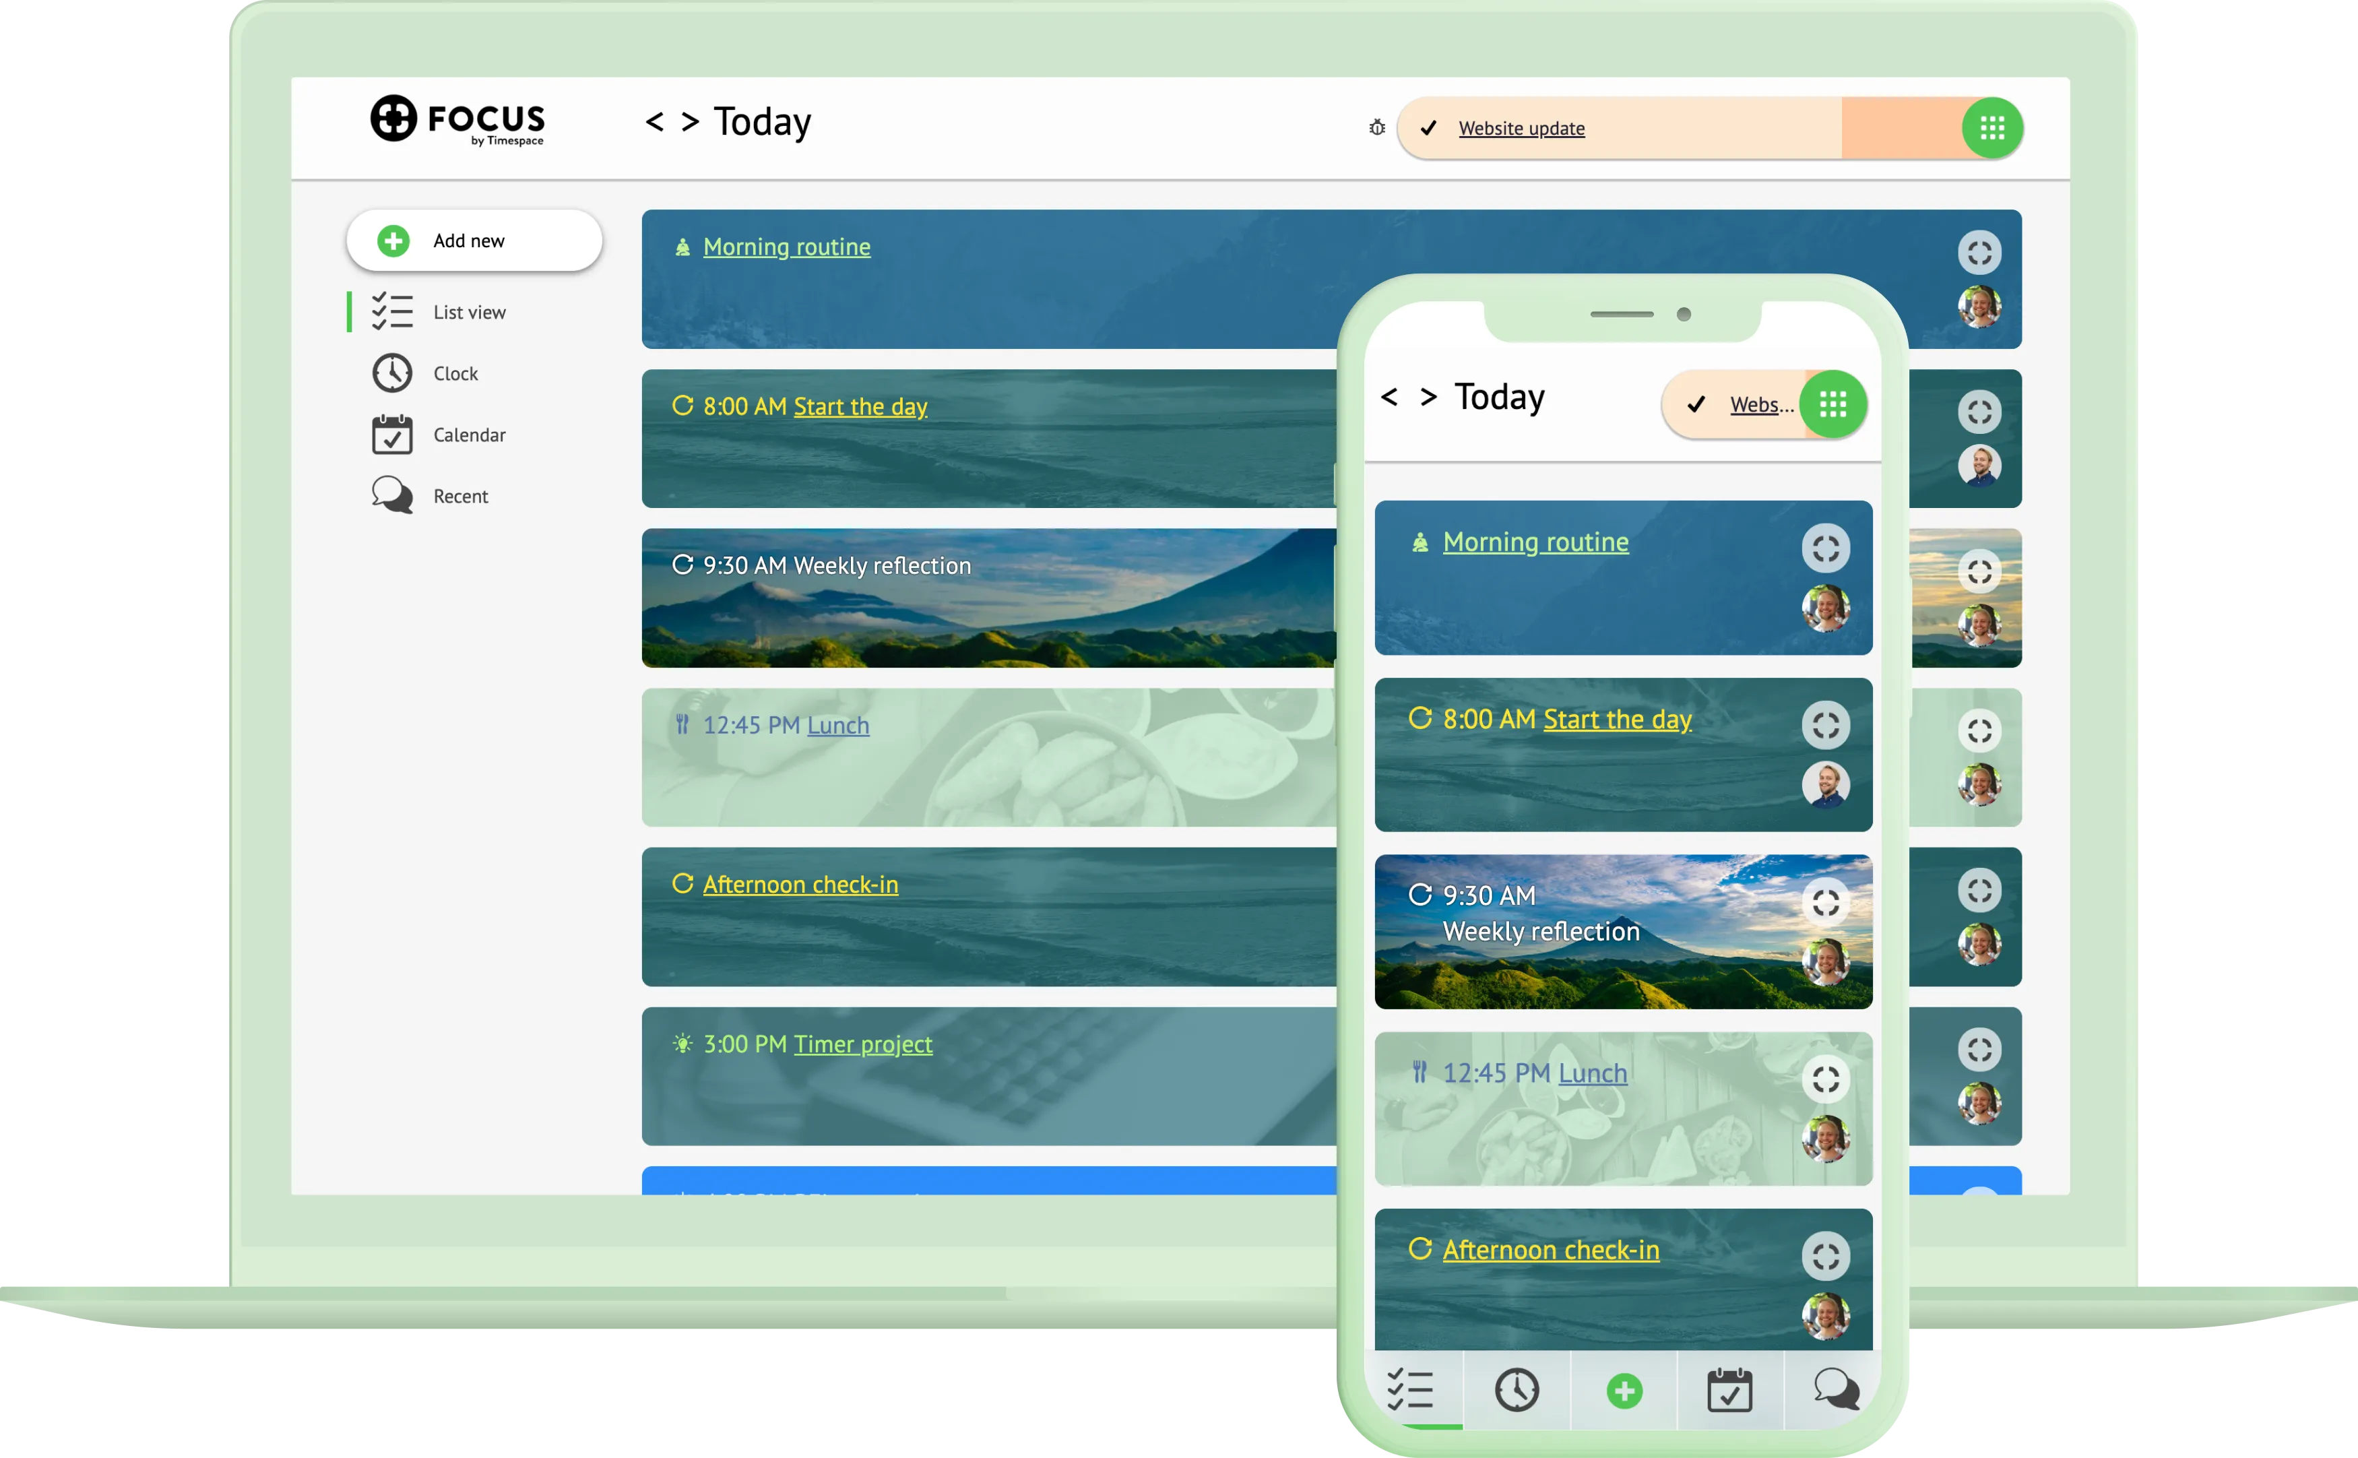Click the Focus by Timespace logo
2358x1458 pixels.
click(x=458, y=121)
